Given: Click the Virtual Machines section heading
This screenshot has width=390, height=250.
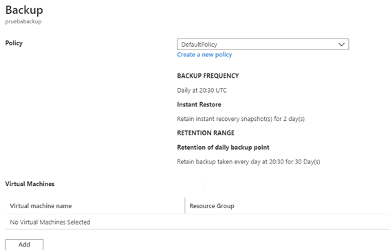Looking at the screenshot, I should [30, 184].
